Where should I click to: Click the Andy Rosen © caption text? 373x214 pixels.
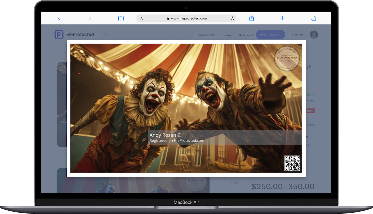[x=165, y=135]
